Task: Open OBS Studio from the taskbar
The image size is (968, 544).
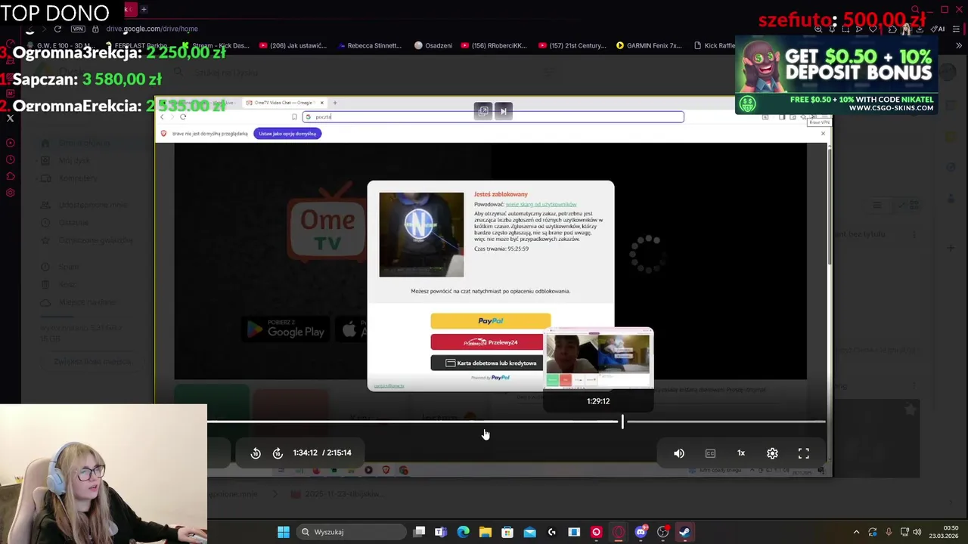Action: pos(662,532)
